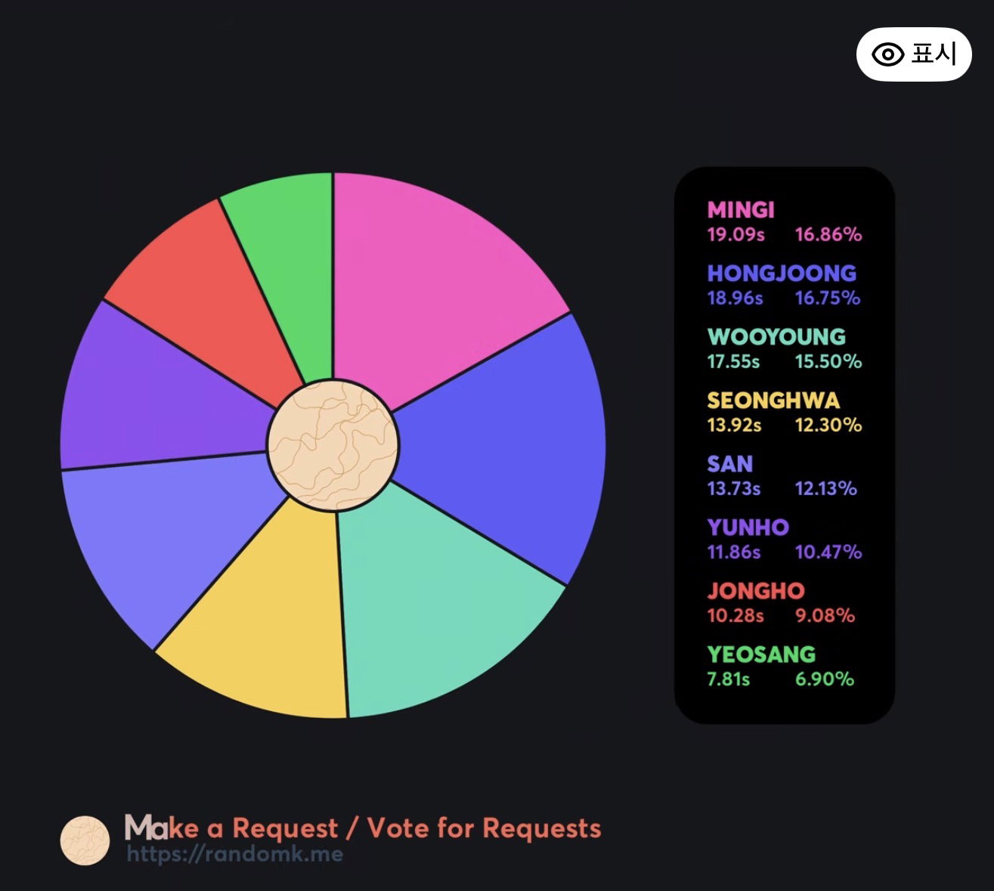Click the MINGI legend entry
The image size is (994, 891).
(x=784, y=221)
